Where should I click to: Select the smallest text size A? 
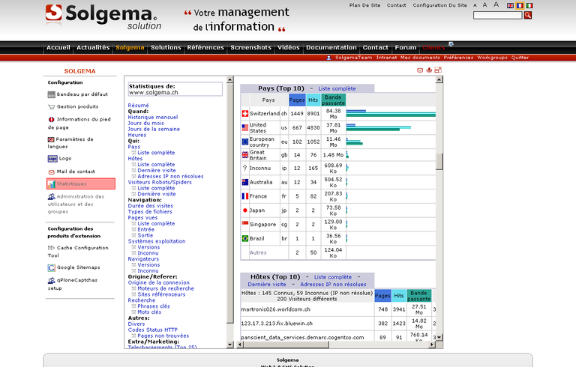[475, 5]
